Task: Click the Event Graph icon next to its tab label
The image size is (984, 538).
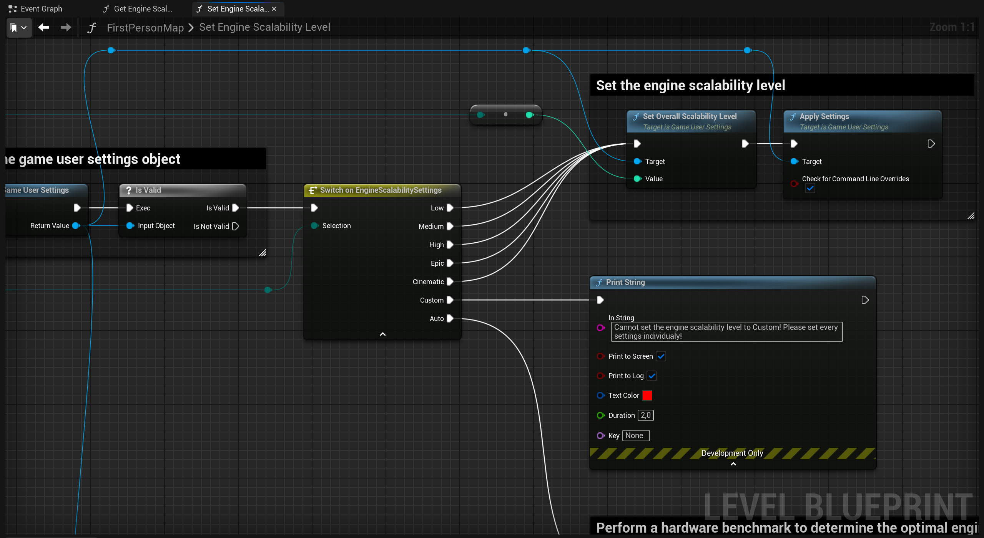Action: click(x=12, y=8)
